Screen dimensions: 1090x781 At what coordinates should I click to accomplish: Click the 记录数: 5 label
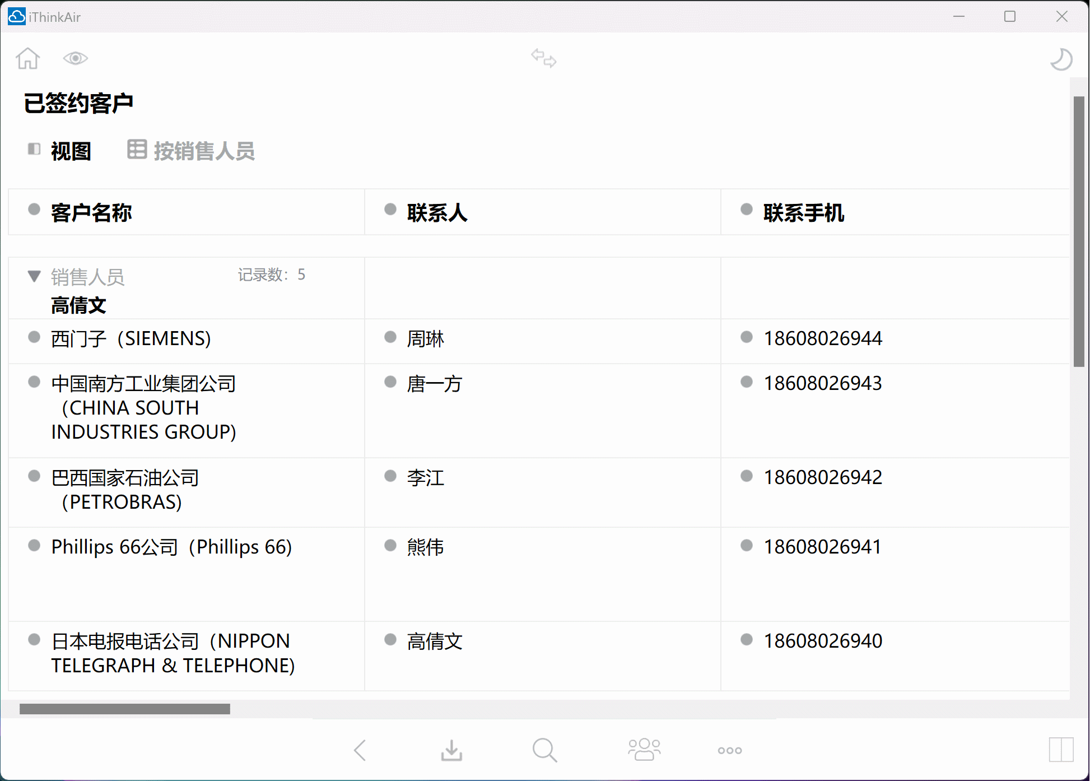pos(272,275)
